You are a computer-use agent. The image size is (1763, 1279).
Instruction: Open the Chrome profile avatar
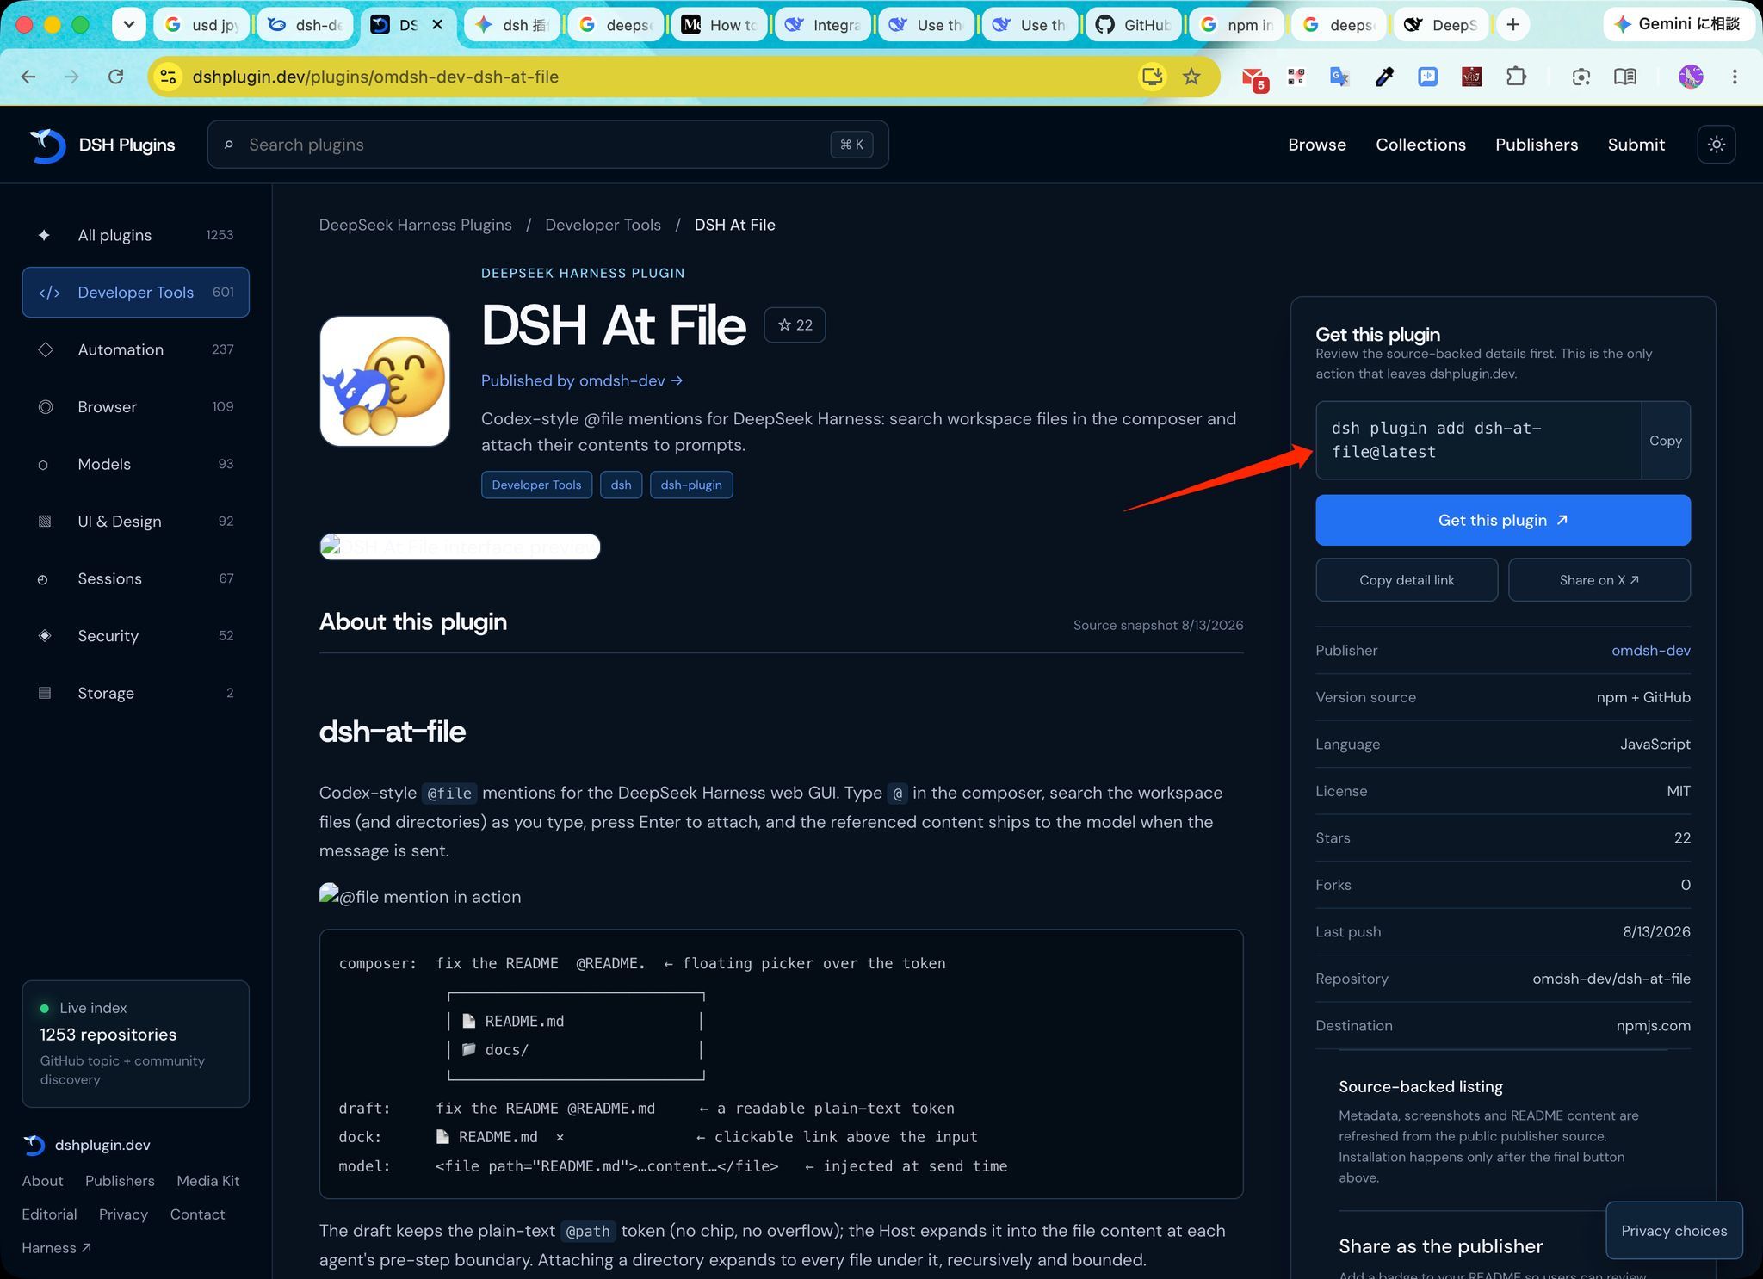(x=1691, y=77)
